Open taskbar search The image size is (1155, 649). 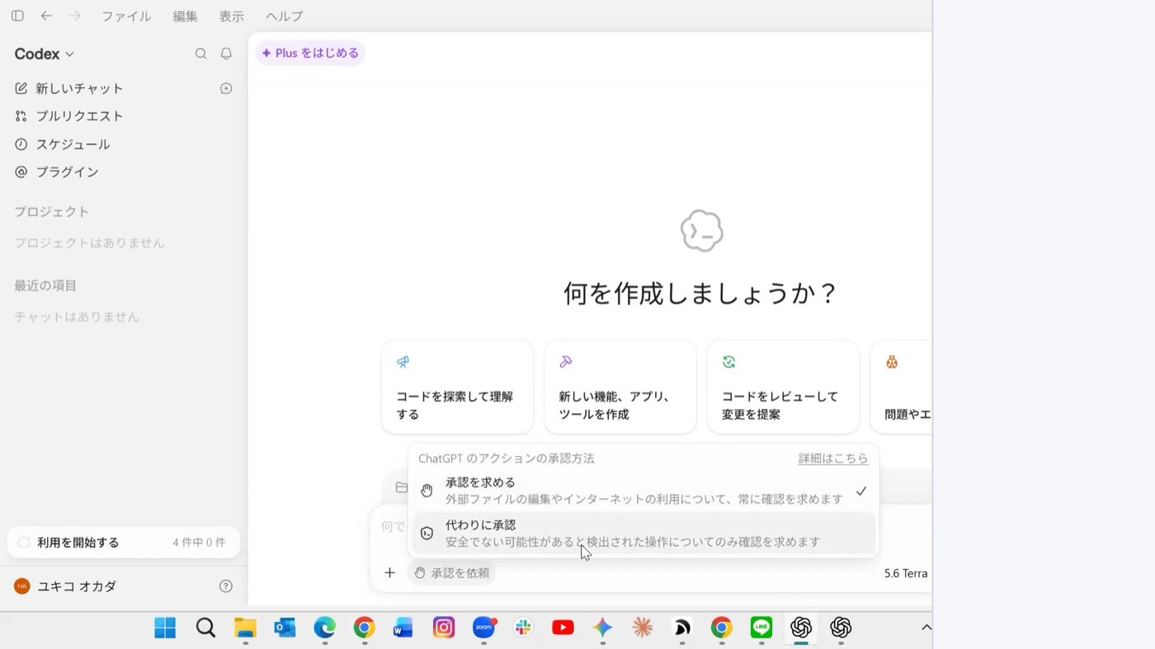[205, 628]
